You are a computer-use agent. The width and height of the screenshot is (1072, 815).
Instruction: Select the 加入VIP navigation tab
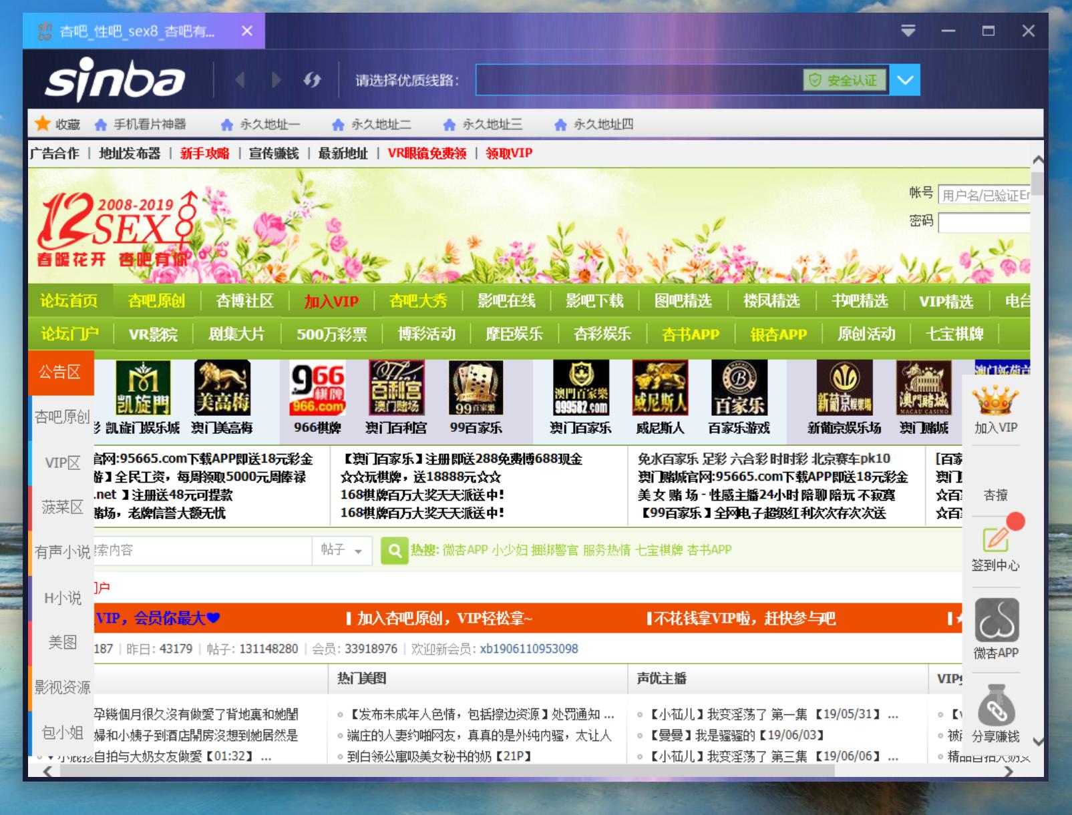point(331,301)
